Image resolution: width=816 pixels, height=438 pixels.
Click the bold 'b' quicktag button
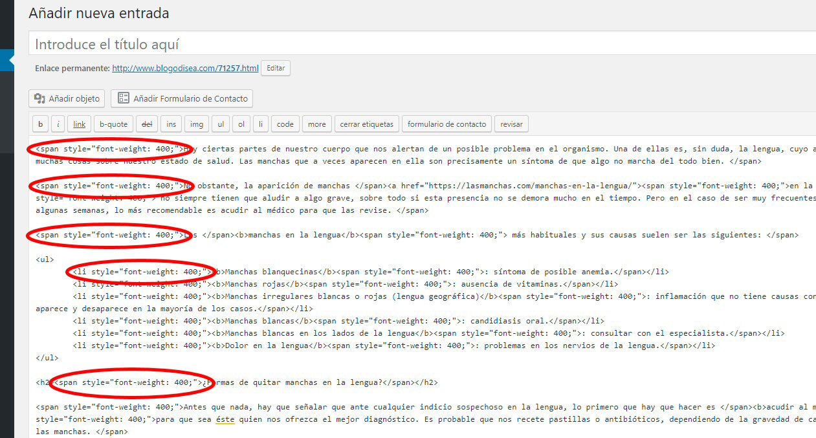click(x=40, y=124)
